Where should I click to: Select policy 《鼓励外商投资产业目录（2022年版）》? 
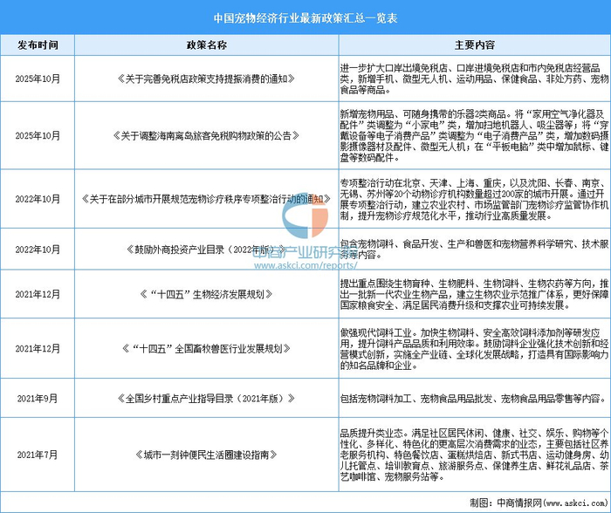coord(207,250)
